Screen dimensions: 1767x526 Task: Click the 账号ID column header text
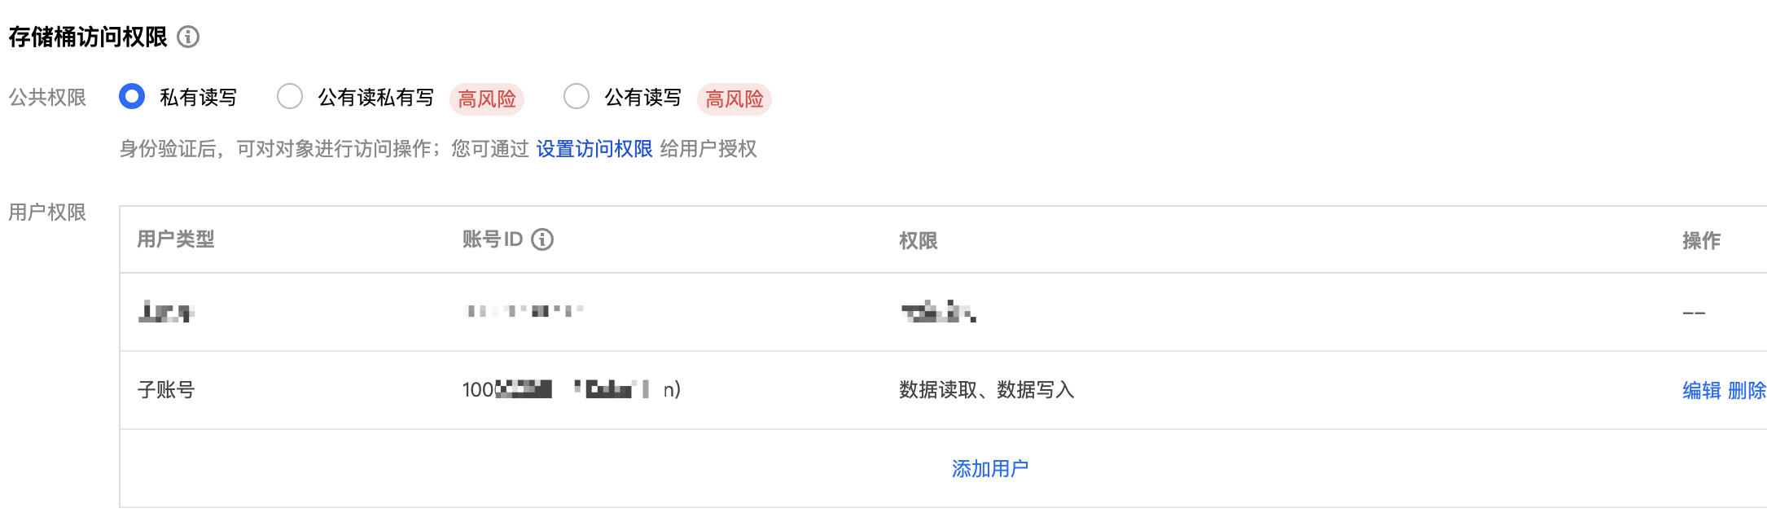click(x=492, y=239)
